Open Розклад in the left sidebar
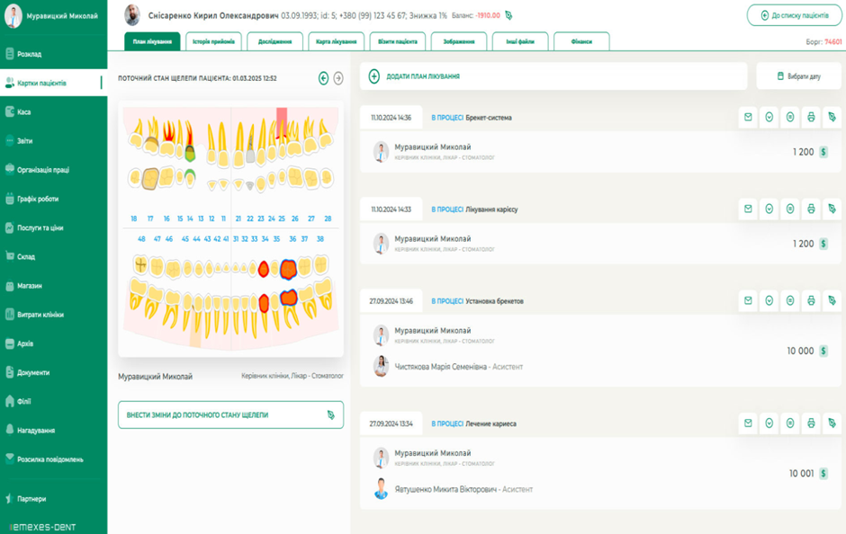This screenshot has height=534, width=846. [x=29, y=54]
